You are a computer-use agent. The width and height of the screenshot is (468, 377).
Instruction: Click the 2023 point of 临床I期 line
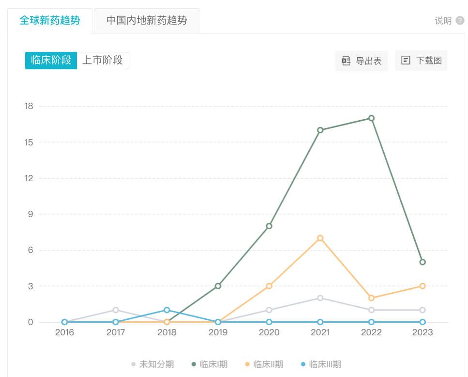(x=423, y=262)
